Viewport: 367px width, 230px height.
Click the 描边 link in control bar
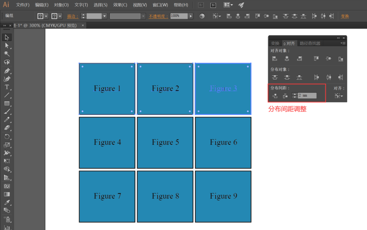click(73, 16)
